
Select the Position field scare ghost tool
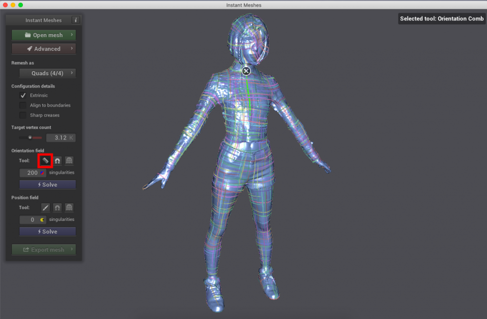pyautogui.click(x=69, y=208)
